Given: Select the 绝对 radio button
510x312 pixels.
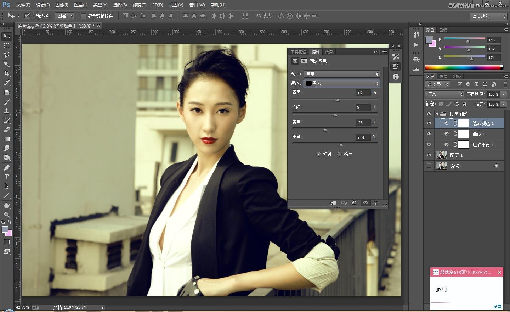Looking at the screenshot, I should point(339,154).
